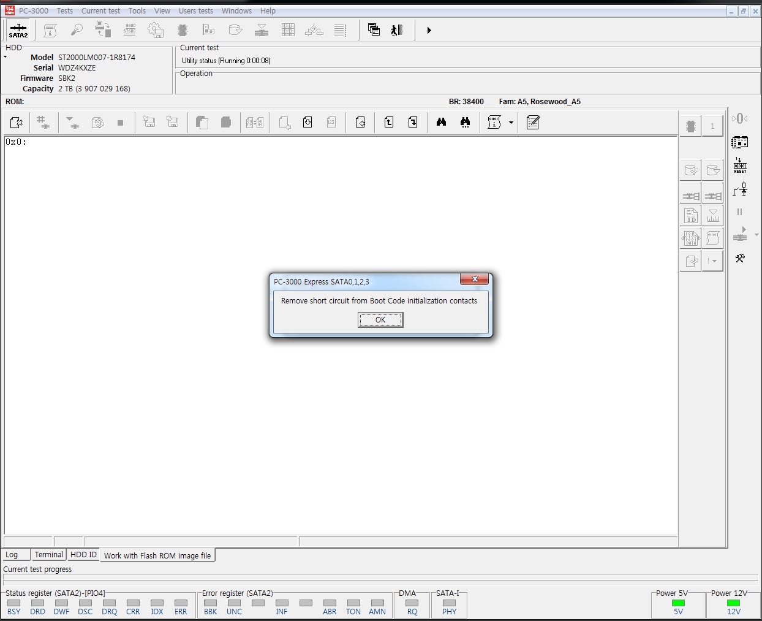Click the disk drive with arrow icon
The image size is (762, 621).
point(235,30)
